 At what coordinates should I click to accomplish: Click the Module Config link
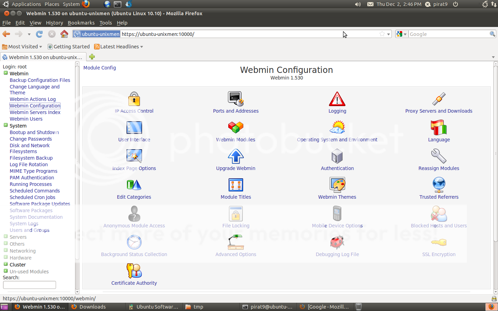100,68
